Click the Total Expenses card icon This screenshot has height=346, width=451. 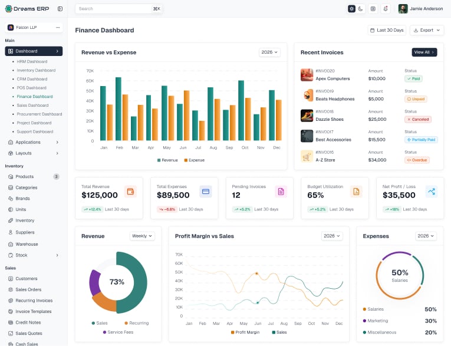coord(206,192)
